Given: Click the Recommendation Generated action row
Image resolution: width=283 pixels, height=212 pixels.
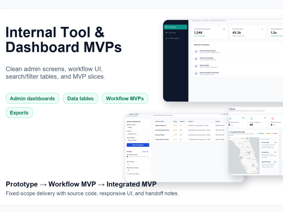Looking at the screenshot, I should tap(237, 73).
